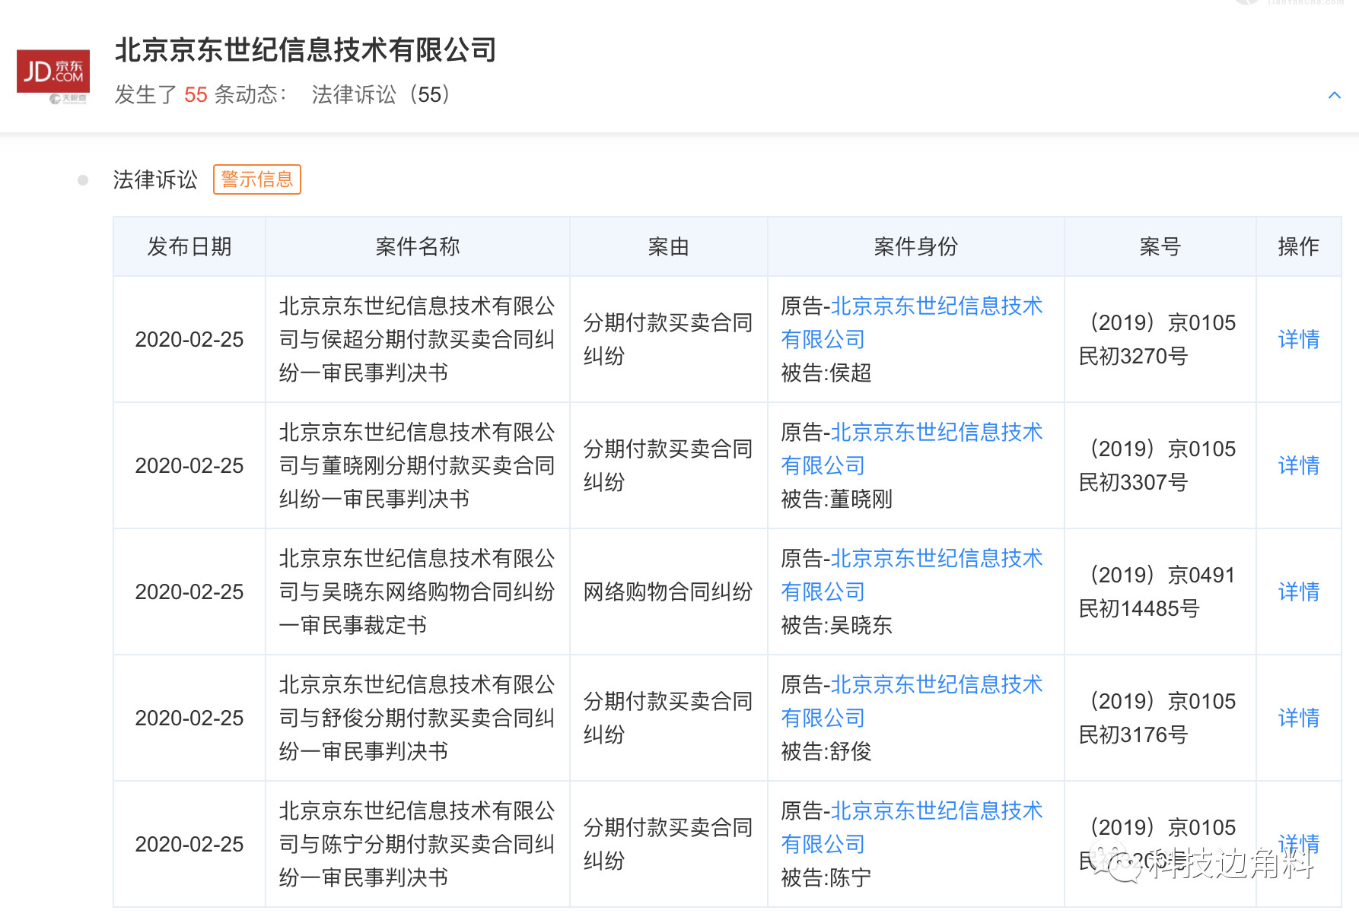Click the 案由 column header
Viewport: 1359px width, 923px height.
point(669,246)
